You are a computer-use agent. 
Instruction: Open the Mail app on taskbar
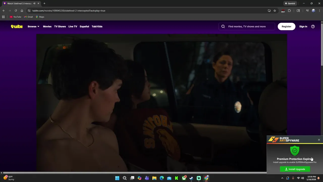[169, 178]
